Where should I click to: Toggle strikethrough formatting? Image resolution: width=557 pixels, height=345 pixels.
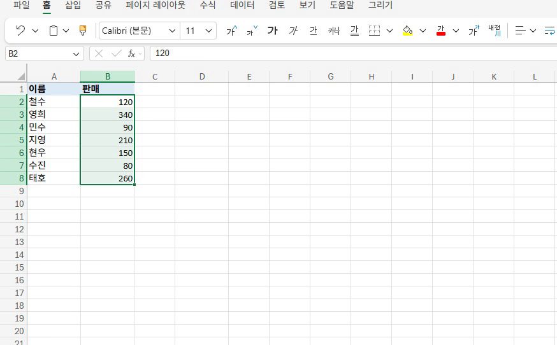coord(334,31)
